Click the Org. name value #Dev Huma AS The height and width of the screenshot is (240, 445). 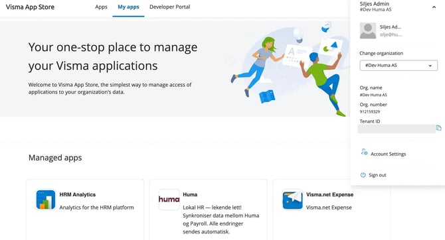click(373, 95)
